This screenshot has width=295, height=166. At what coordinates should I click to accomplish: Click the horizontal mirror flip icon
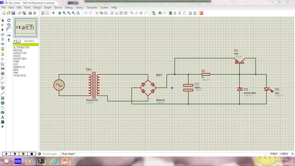point(9,35)
